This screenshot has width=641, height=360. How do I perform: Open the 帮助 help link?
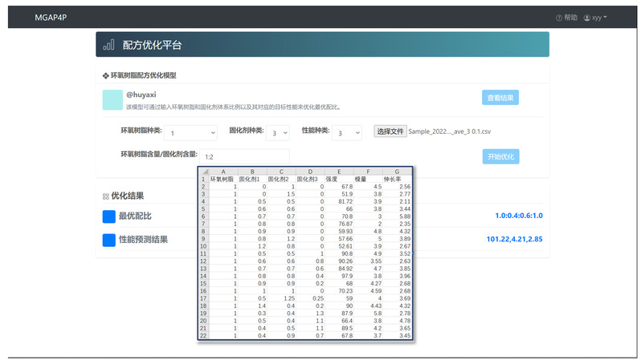tap(566, 17)
